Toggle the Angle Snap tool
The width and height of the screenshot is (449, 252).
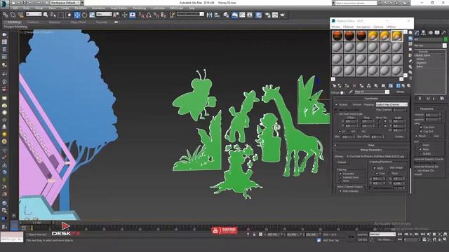149,15
